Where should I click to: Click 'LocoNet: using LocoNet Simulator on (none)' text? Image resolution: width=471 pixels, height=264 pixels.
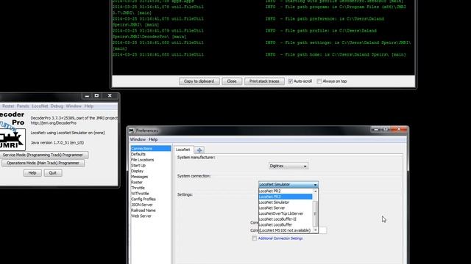coord(68,133)
